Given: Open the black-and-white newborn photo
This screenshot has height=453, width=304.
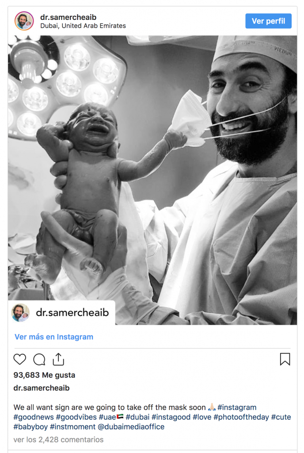Looking at the screenshot, I should [x=152, y=177].
